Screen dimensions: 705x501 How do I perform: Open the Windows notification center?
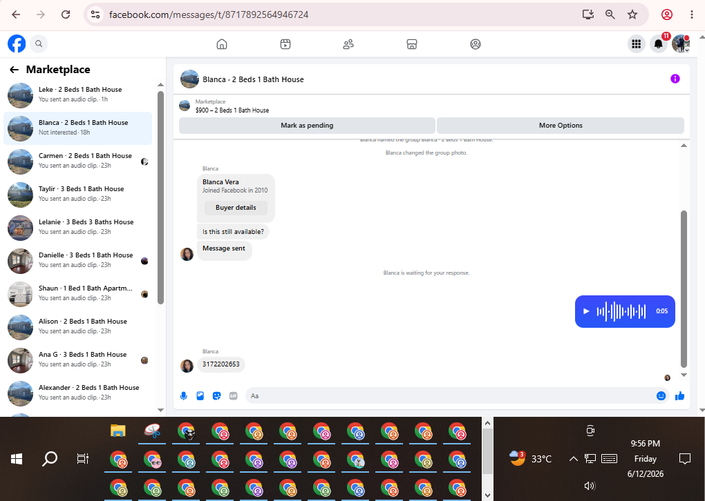coord(685,459)
